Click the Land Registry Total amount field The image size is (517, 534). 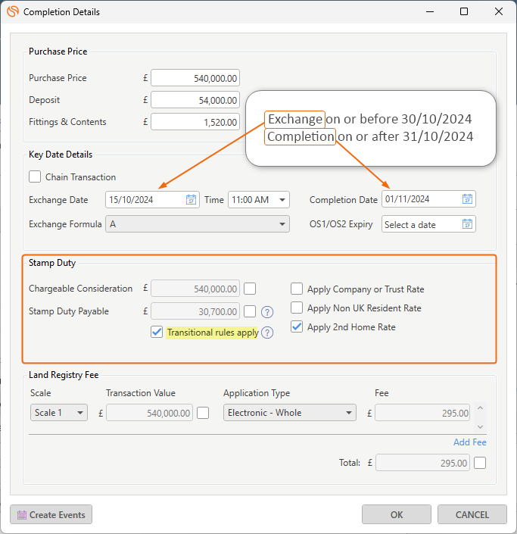point(422,463)
